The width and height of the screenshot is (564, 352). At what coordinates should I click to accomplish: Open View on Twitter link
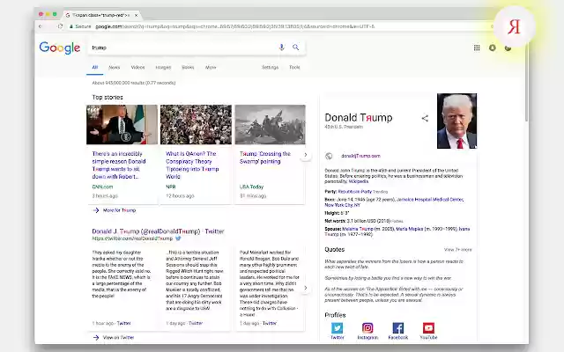tap(118, 337)
